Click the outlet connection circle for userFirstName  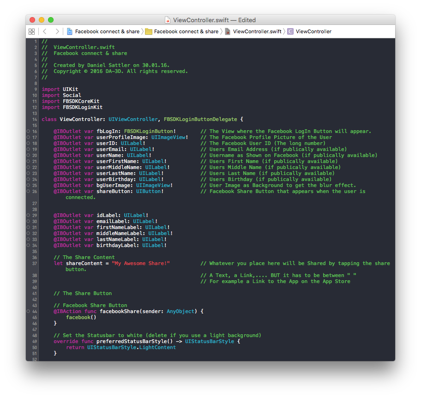[28, 162]
